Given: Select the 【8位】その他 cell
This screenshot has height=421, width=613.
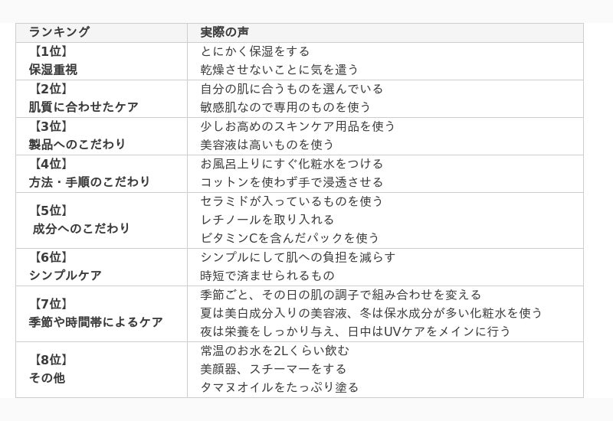Looking at the screenshot, I should tap(101, 370).
